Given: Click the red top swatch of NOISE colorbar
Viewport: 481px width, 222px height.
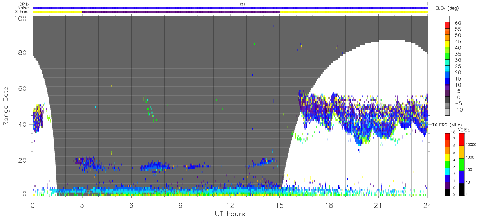Looking at the screenshot, I should (x=461, y=139).
